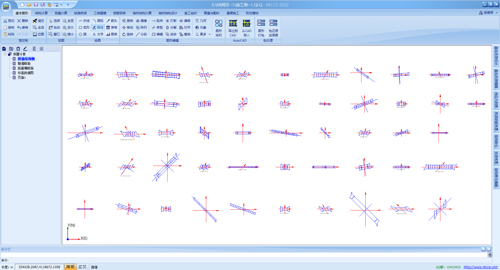Open the quick access toolbar customize dropdown
The height and width of the screenshot is (270, 500).
pyautogui.click(x=68, y=5)
